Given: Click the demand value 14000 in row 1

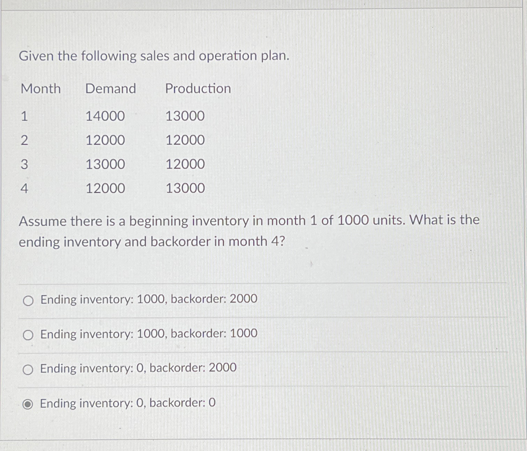Looking at the screenshot, I should coord(106,116).
